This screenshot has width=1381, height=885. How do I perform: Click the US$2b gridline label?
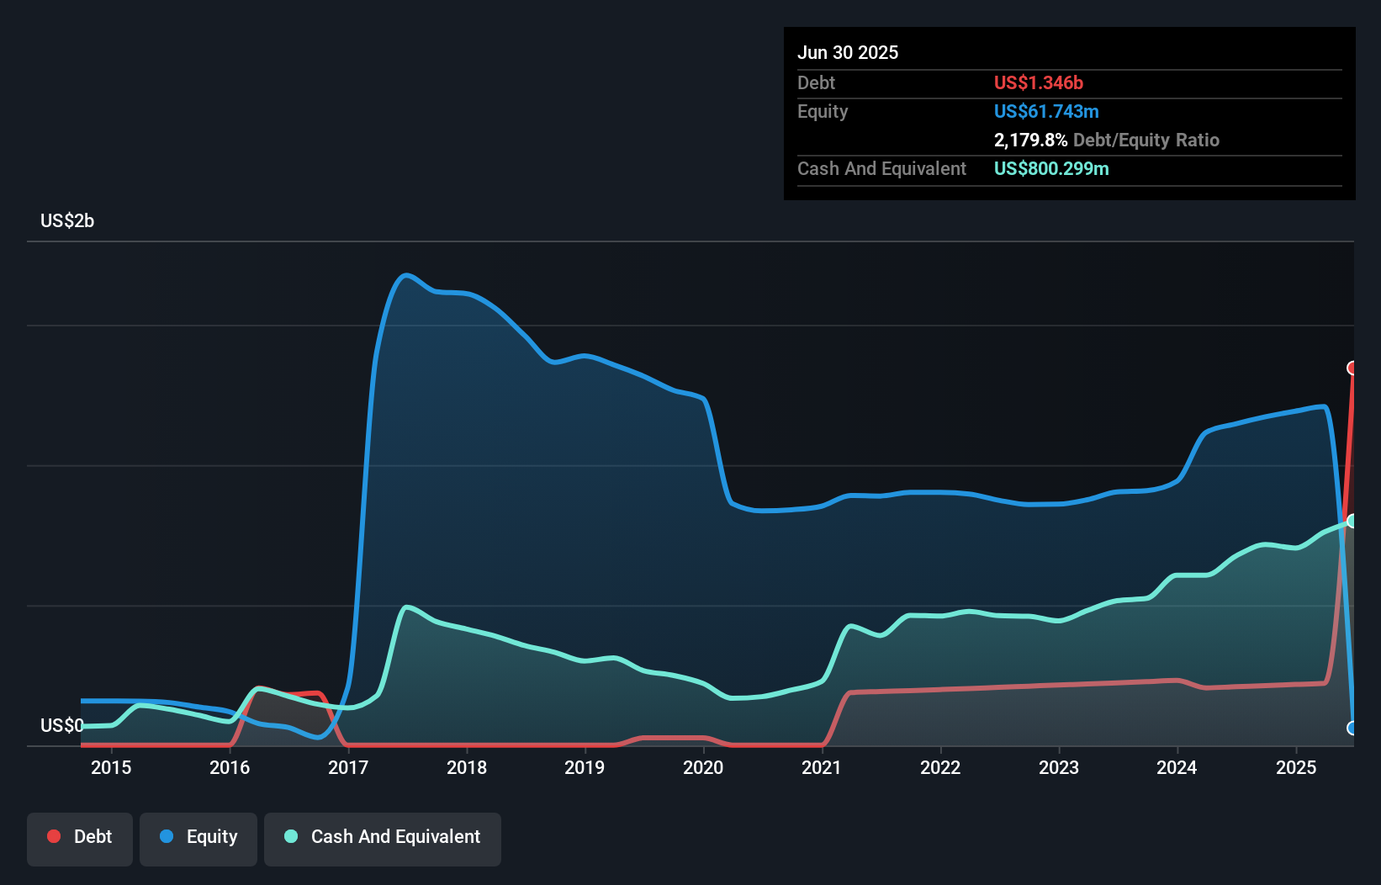pyautogui.click(x=68, y=220)
